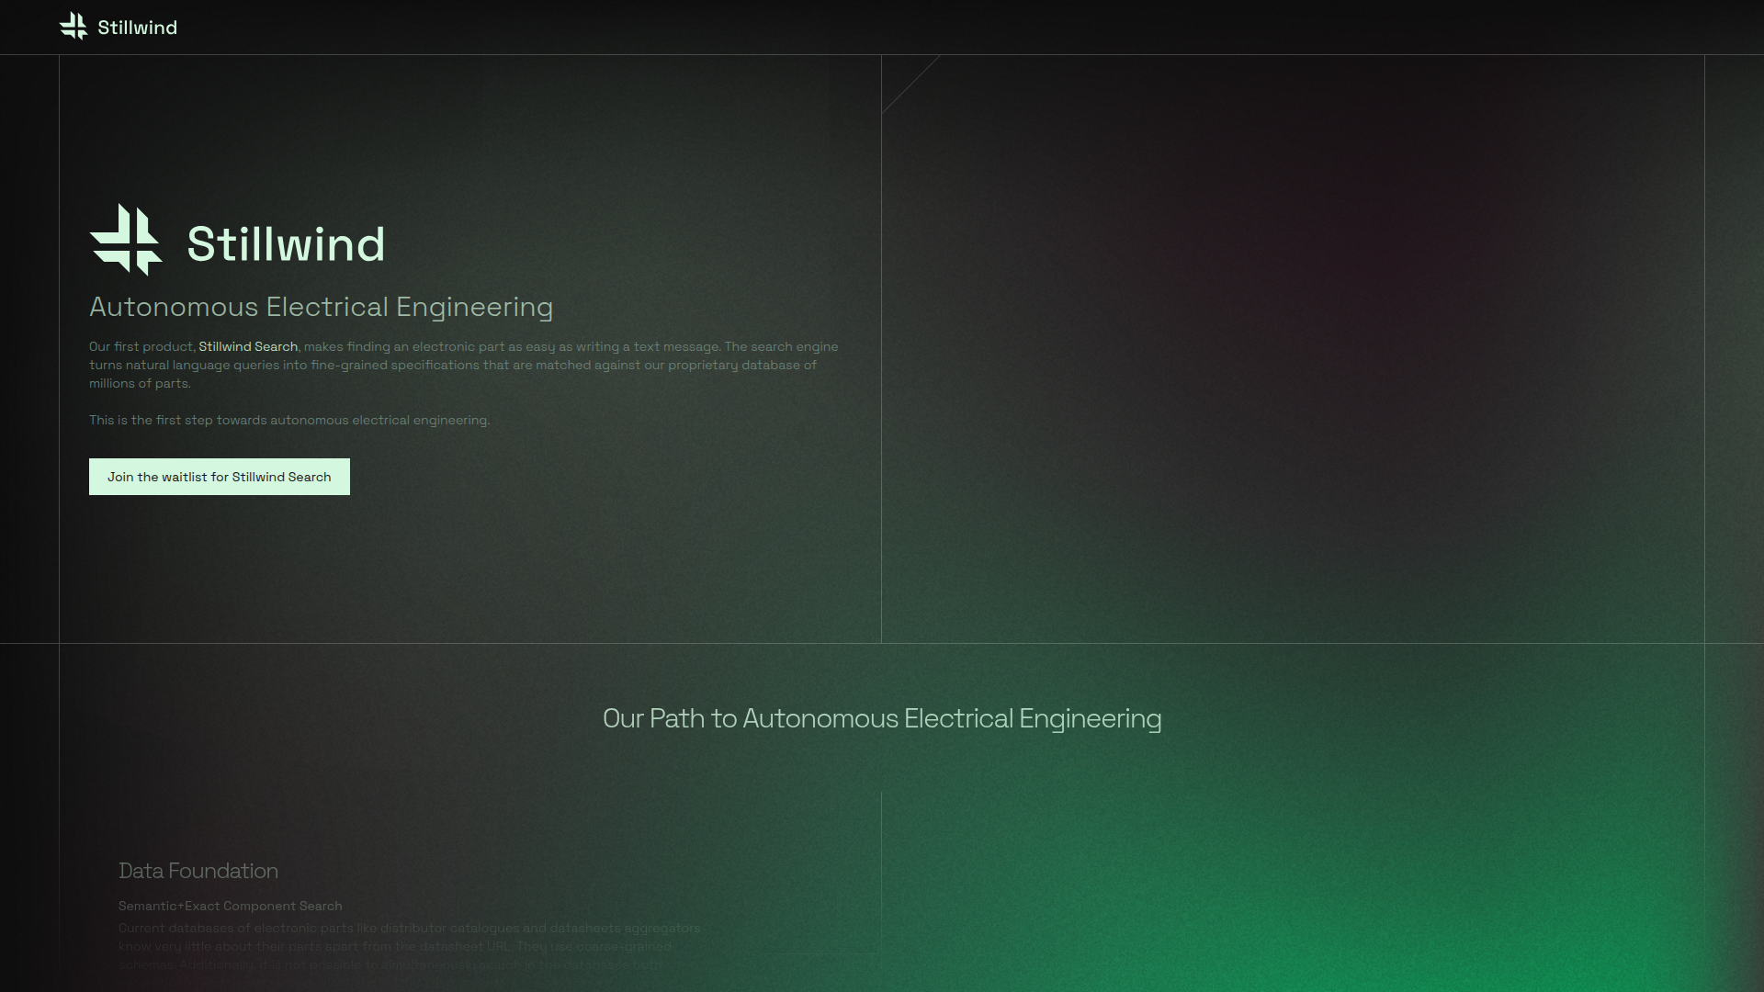This screenshot has height=992, width=1764.
Task: Click the 'fine-grained specifications' phrase
Action: [x=394, y=365]
